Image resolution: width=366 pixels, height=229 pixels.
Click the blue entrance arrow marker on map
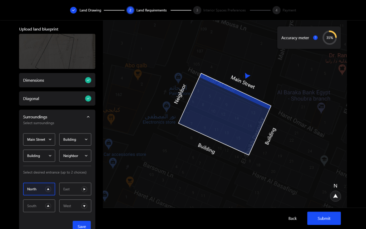click(247, 76)
